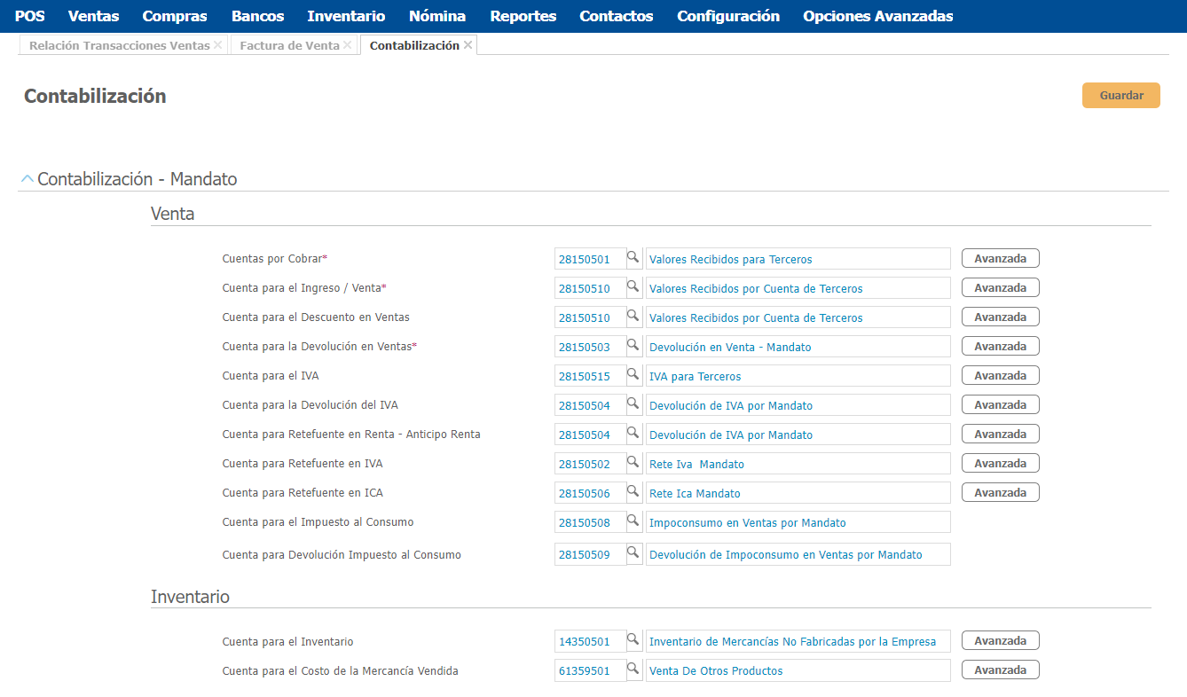Open account lookup for Retefuente en ICA

tap(633, 492)
